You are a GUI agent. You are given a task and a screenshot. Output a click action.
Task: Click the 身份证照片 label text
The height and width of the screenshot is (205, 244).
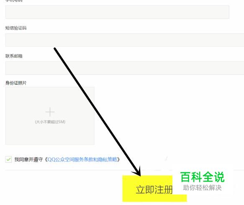pyautogui.click(x=16, y=83)
